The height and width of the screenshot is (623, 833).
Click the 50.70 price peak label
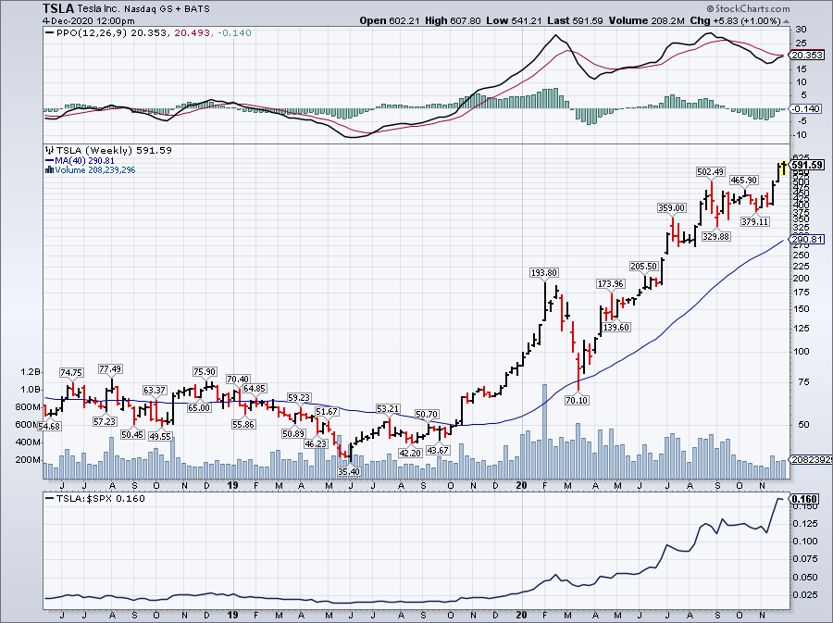pyautogui.click(x=427, y=414)
